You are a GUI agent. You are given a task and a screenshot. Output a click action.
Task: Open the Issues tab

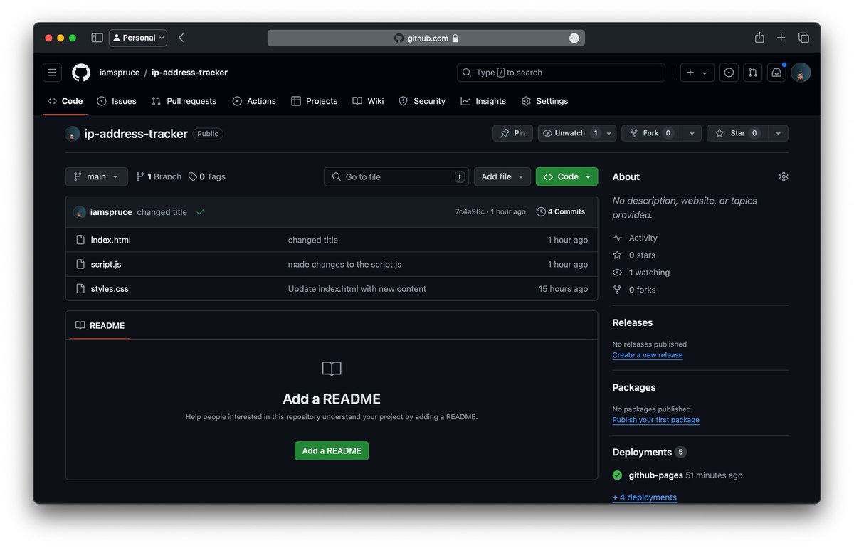pos(117,101)
